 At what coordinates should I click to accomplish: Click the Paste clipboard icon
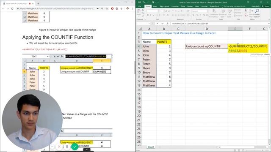pos(139,11)
